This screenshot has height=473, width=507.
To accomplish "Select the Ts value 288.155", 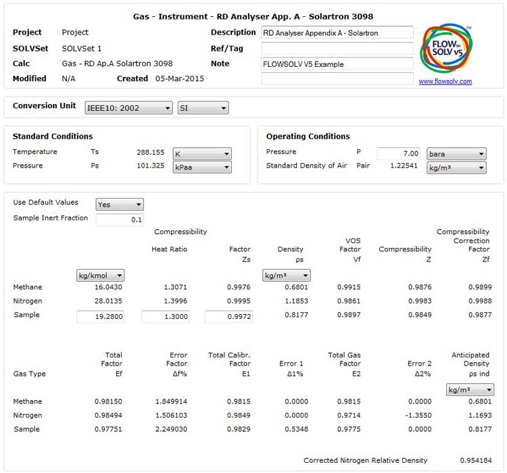I will click(150, 152).
